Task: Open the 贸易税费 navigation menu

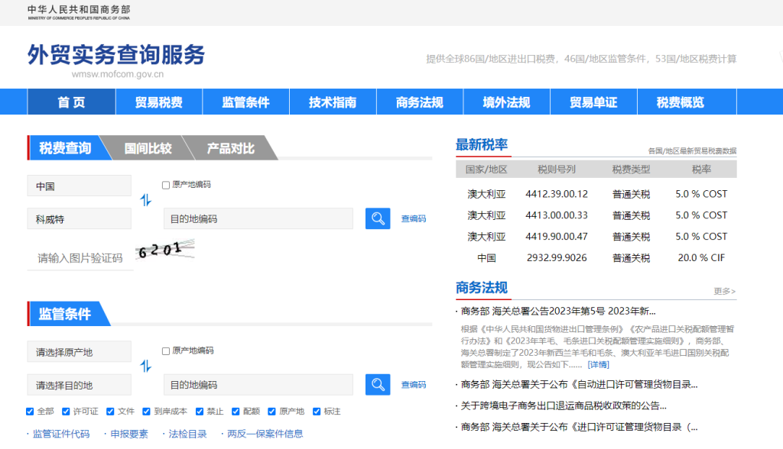Action: [159, 102]
